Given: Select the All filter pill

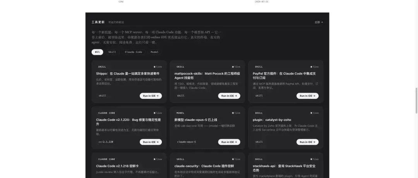Looking at the screenshot, I should click(x=97, y=52).
